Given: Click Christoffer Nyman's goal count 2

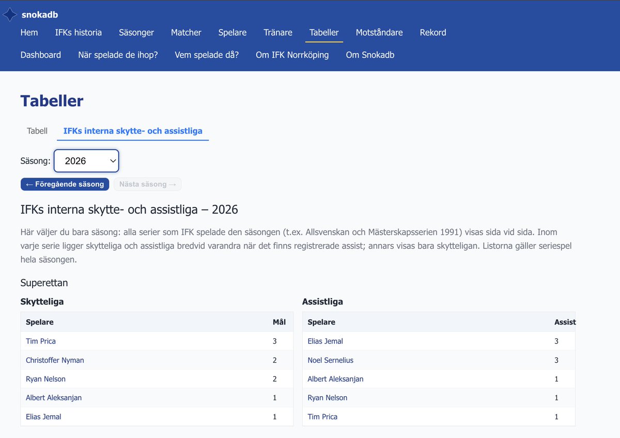Looking at the screenshot, I should 275,360.
